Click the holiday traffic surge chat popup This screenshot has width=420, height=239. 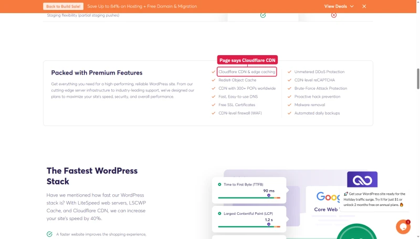coord(374,200)
